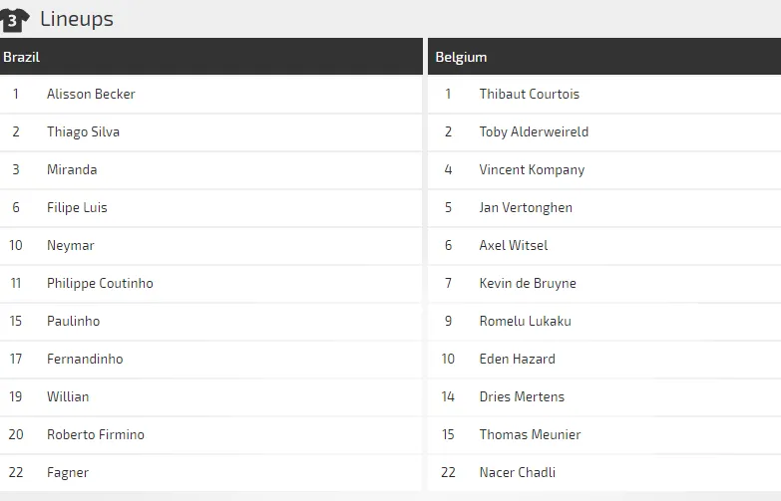781x501 pixels.
Task: Click Vincent Kompany's name
Action: [532, 169]
